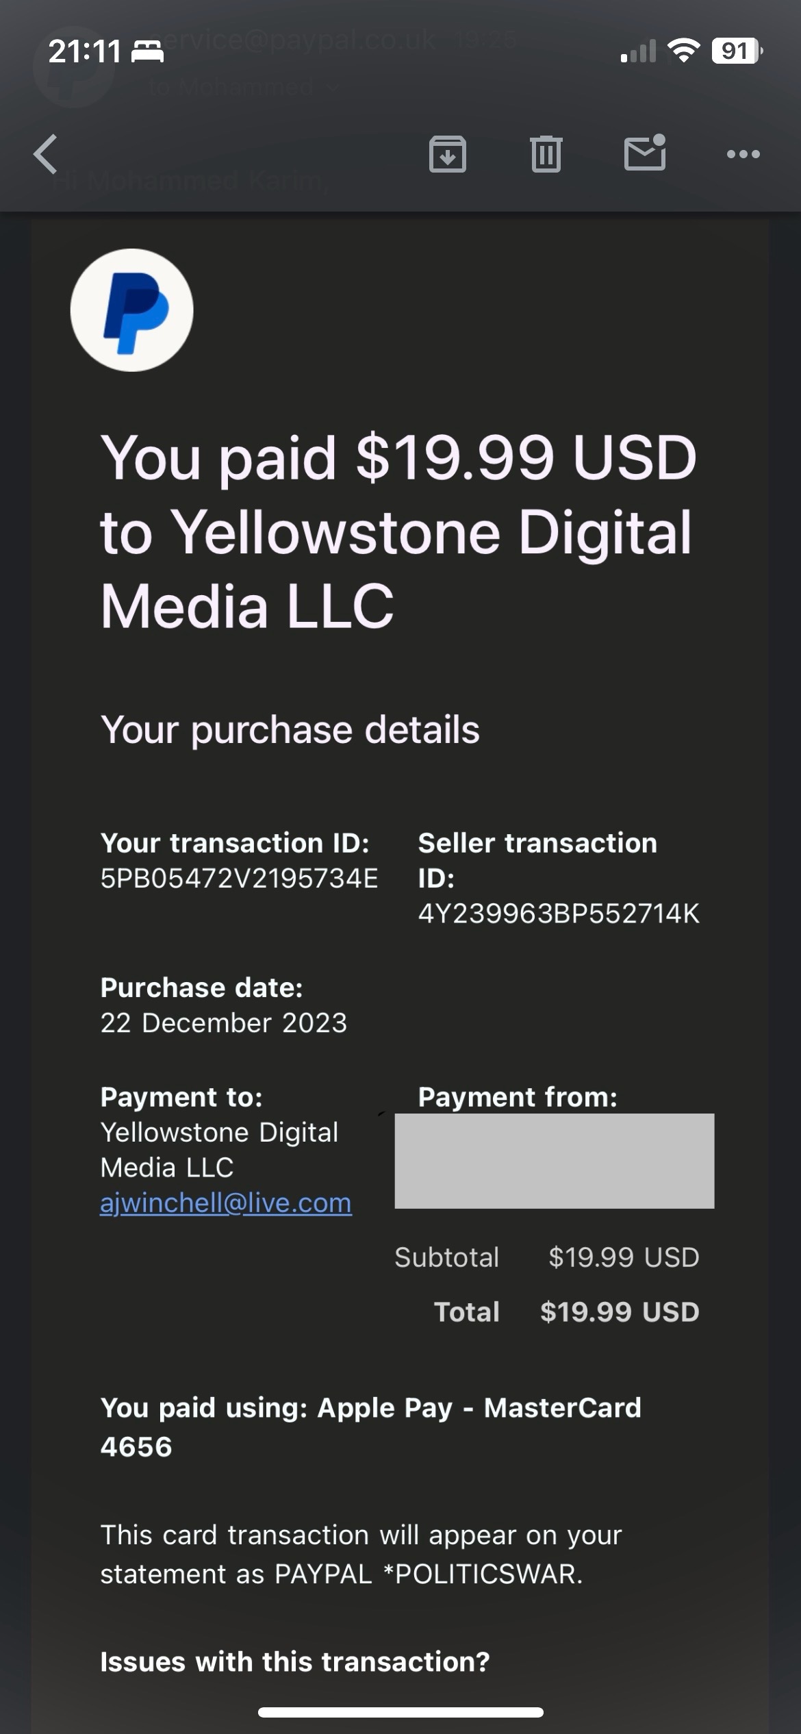Viewport: 801px width, 1734px height.
Task: Expand recipient details next to Mohammed
Action: [x=333, y=88]
